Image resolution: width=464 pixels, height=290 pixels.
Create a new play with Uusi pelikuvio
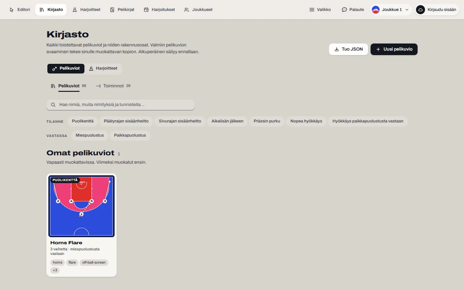coord(394,49)
